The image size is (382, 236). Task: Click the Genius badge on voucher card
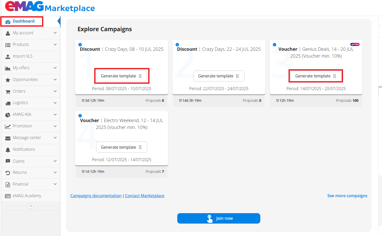355,44
